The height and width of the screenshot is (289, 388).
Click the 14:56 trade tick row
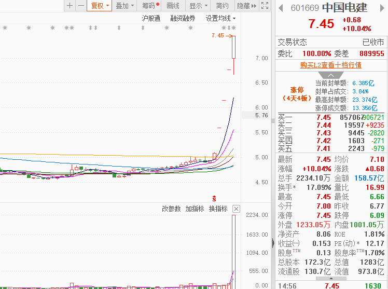[331, 286]
